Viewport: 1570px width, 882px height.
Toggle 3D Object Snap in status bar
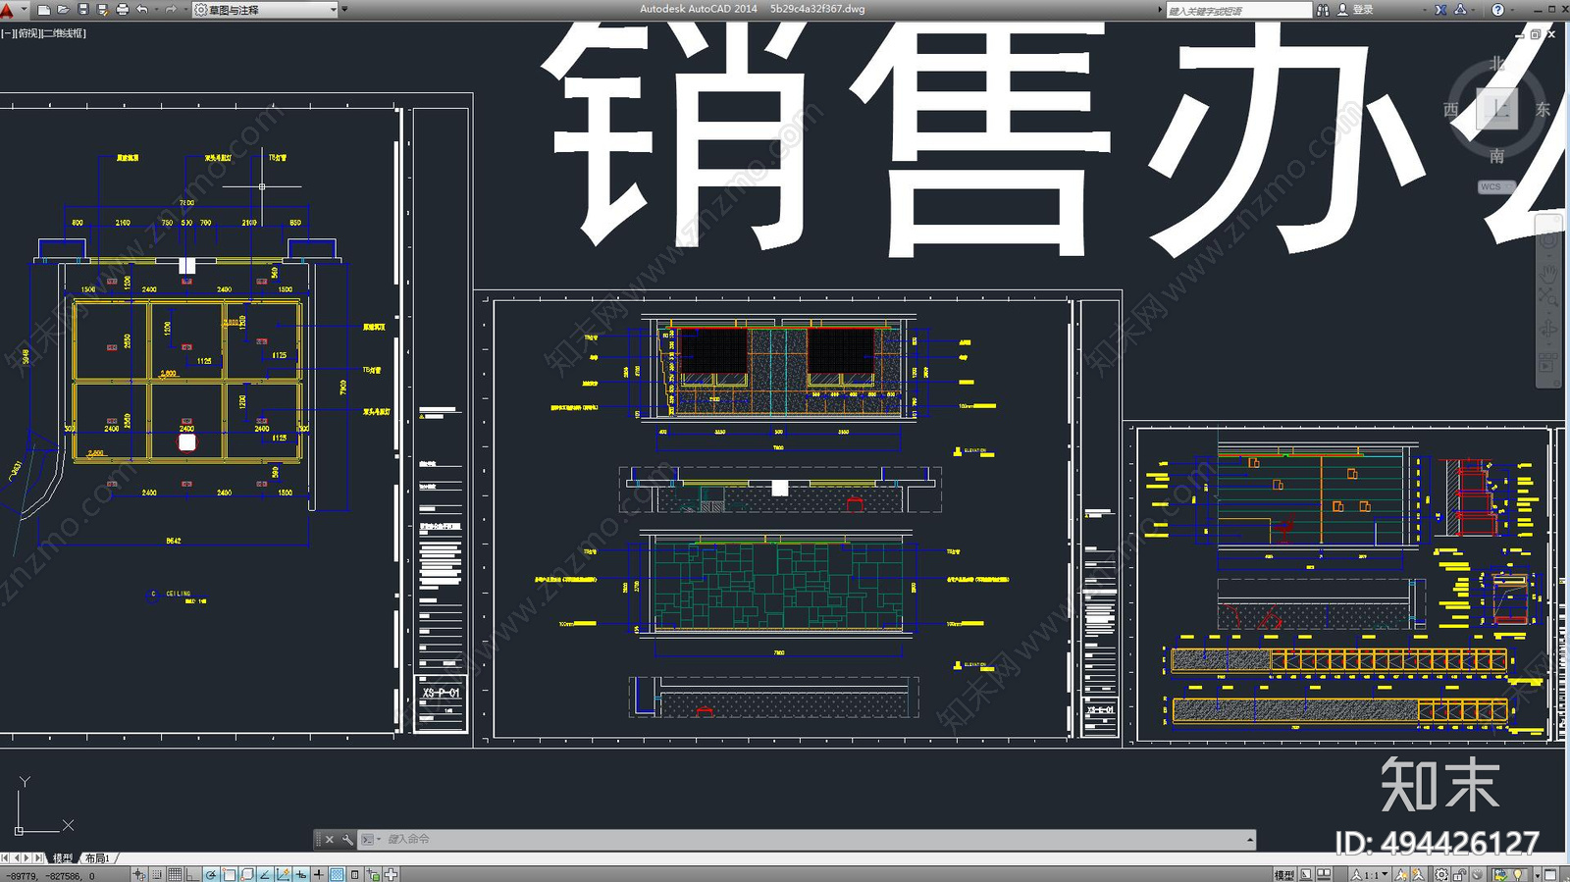[246, 874]
